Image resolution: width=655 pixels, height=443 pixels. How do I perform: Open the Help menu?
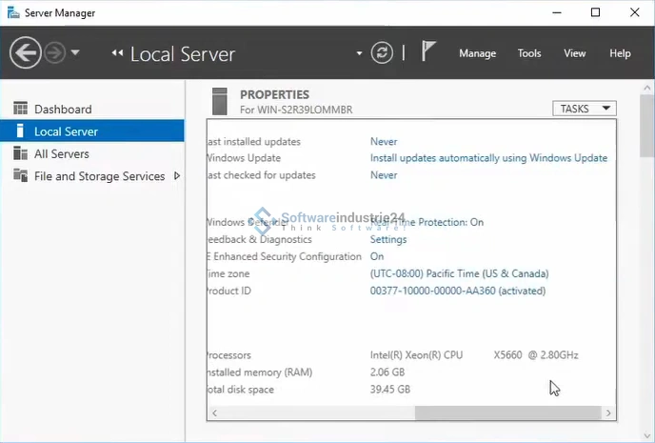pos(620,53)
